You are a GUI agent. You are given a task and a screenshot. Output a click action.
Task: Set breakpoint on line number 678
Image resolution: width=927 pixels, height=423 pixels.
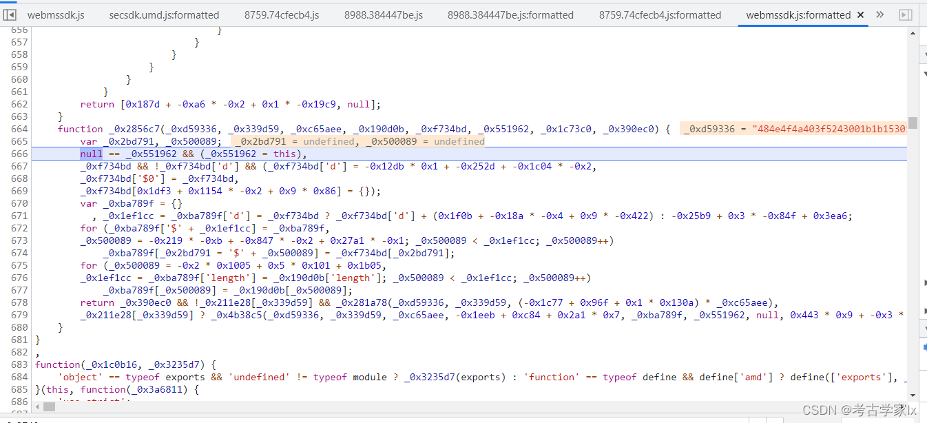coord(19,302)
